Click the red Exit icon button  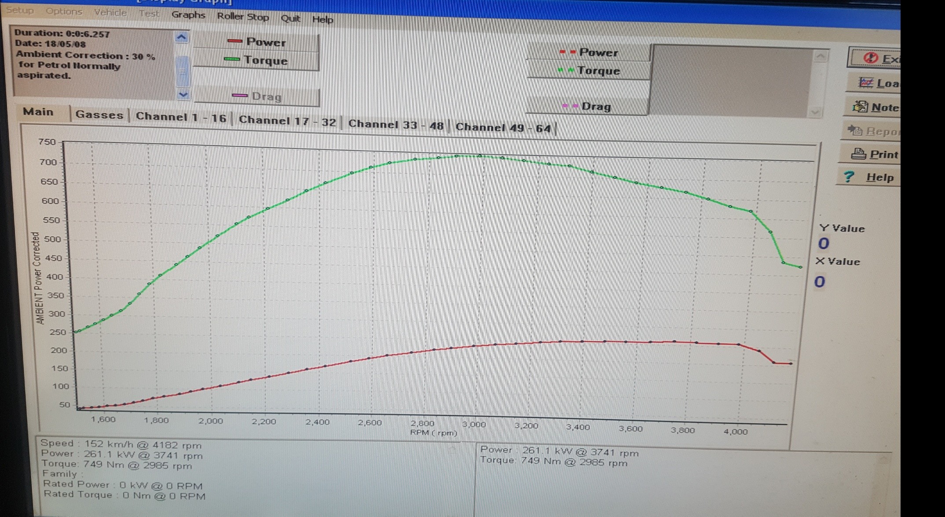tap(870, 58)
